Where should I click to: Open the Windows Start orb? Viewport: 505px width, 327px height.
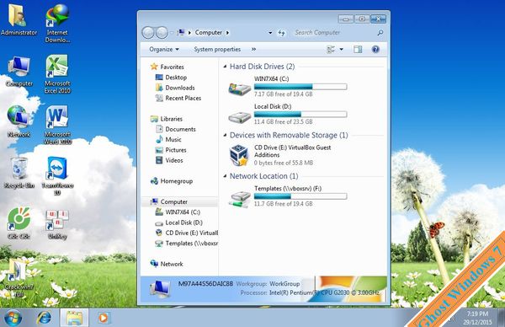coord(13,318)
